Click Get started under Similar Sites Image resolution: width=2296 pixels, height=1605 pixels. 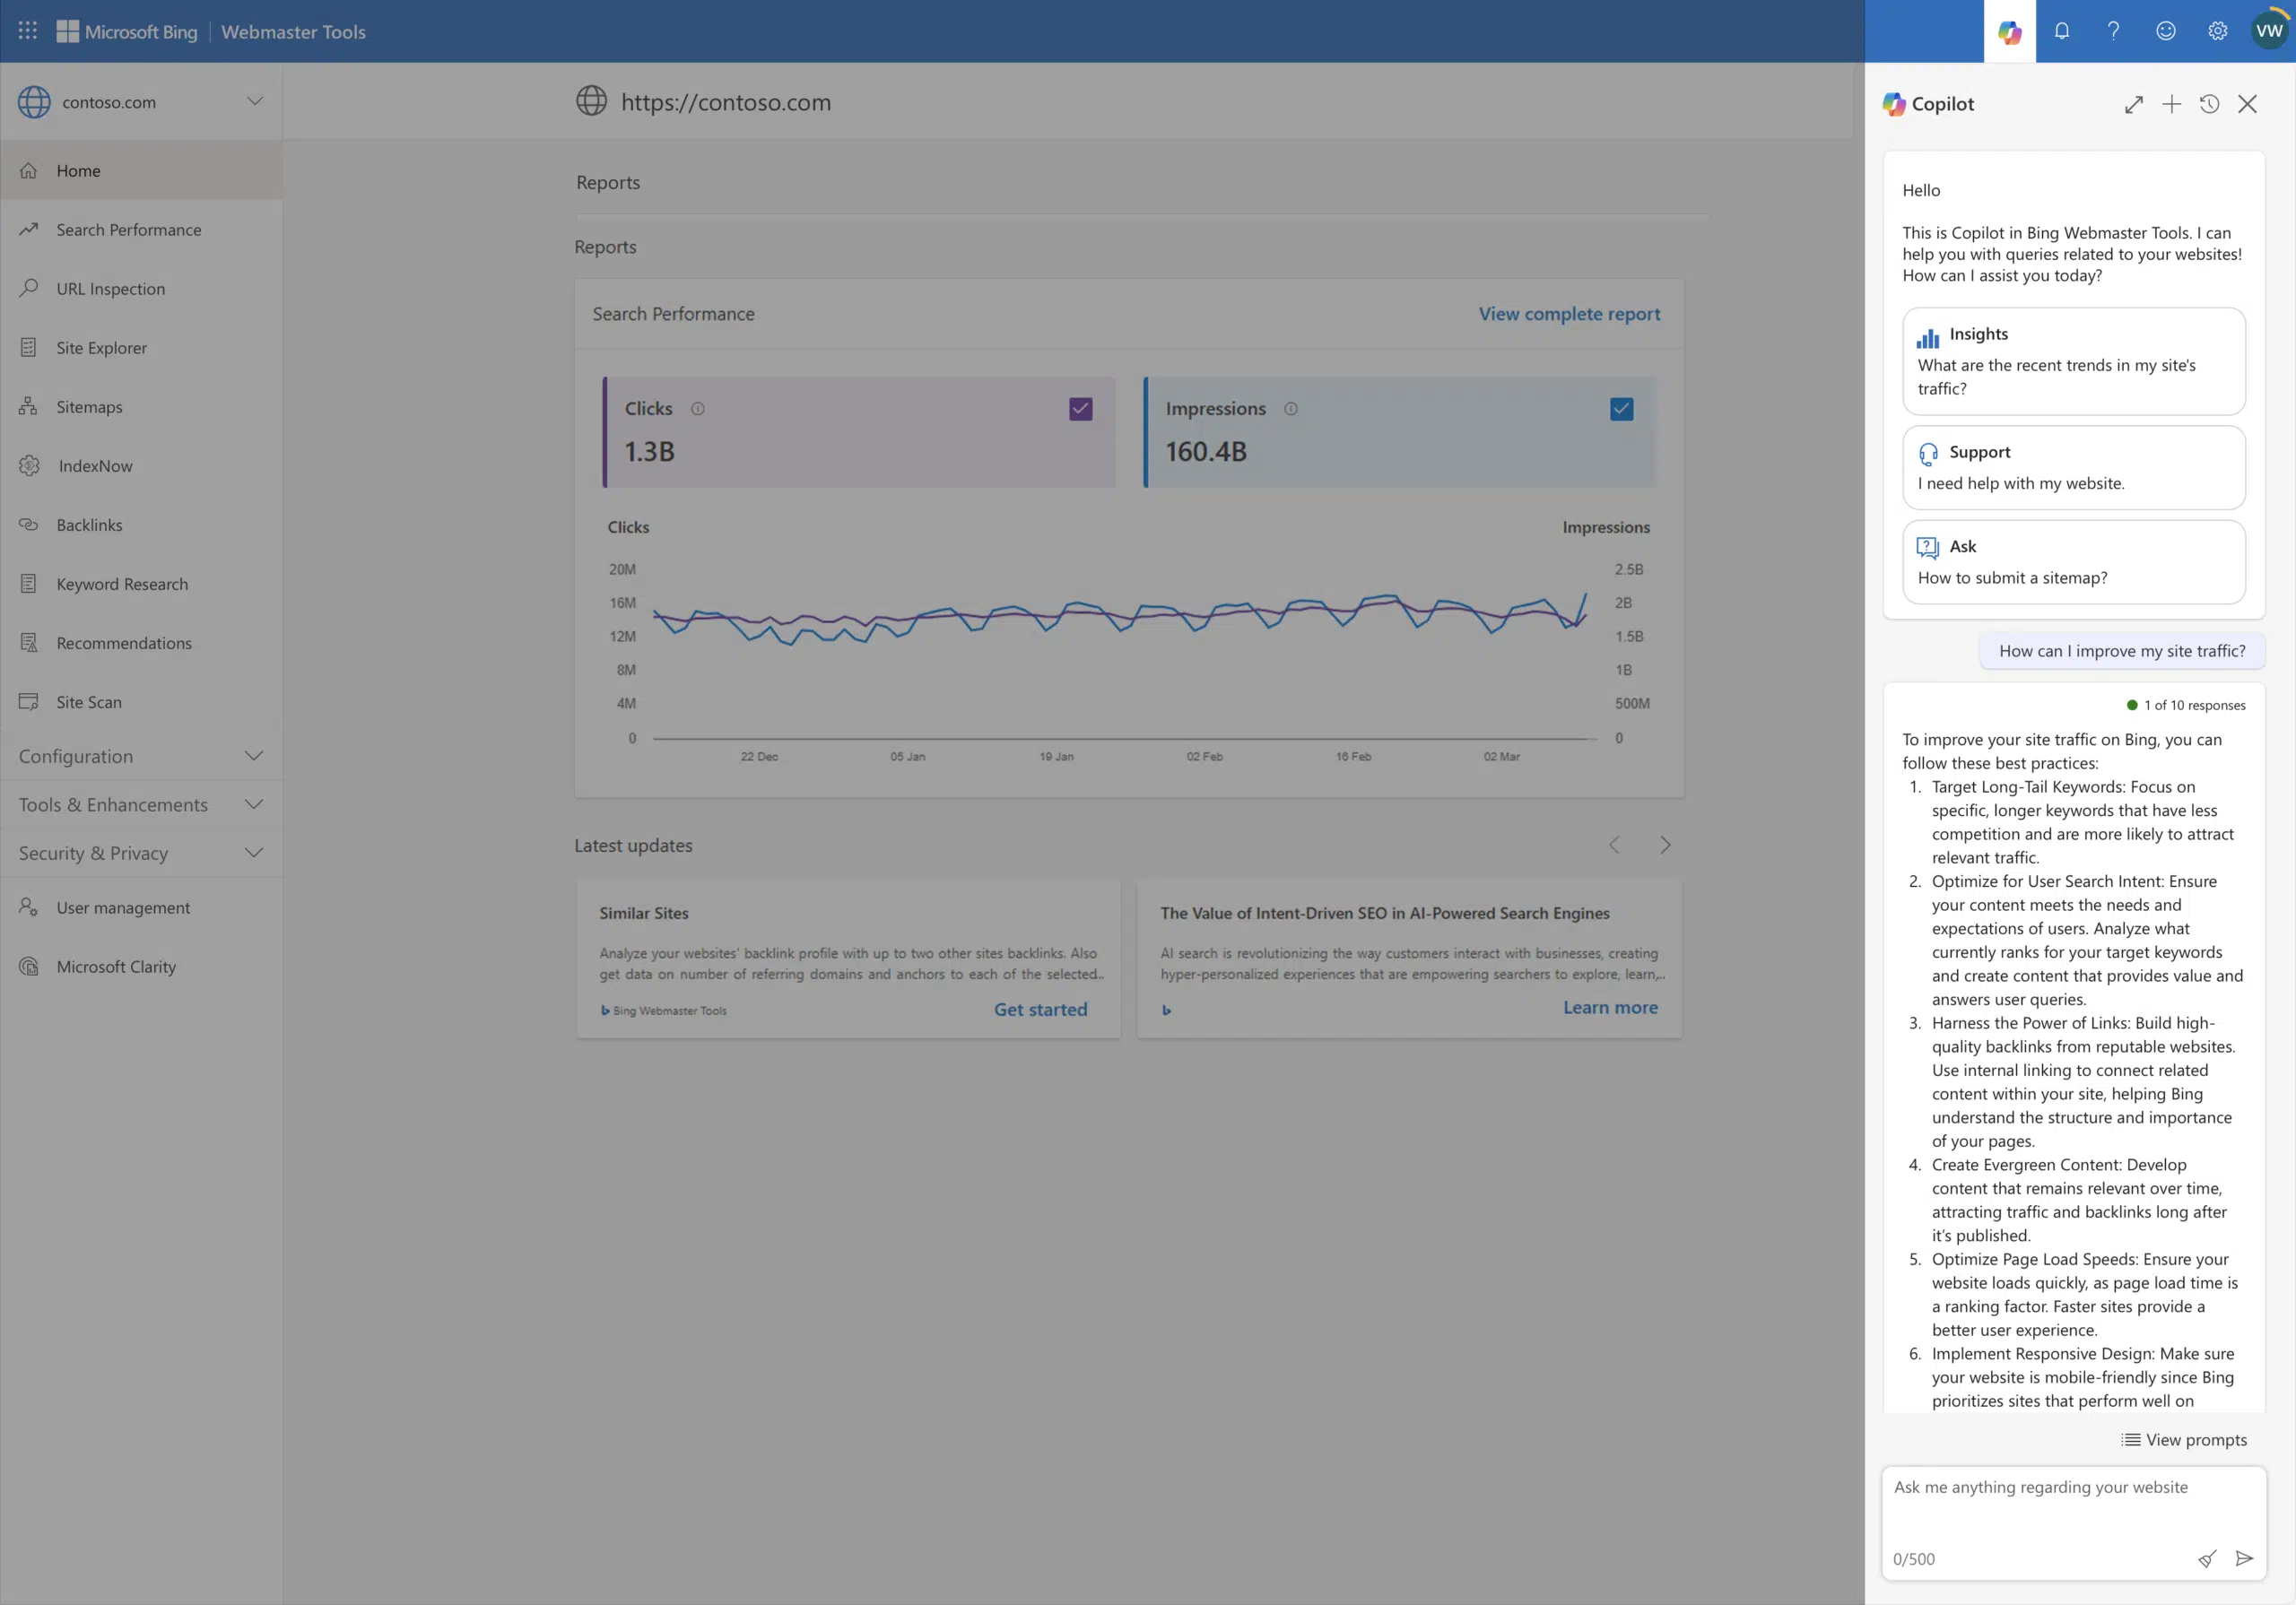click(x=1040, y=1009)
